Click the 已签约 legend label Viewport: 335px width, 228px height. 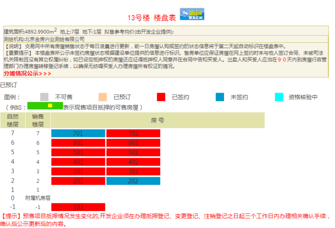coord(180,97)
